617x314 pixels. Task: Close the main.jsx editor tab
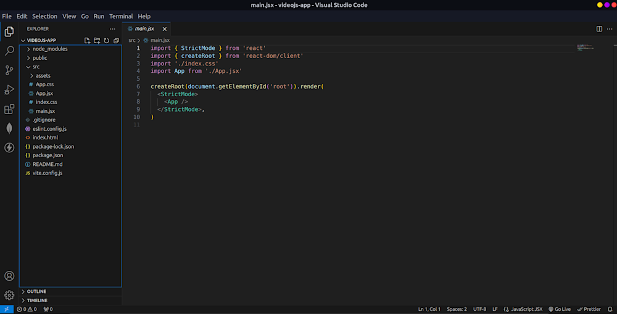point(165,29)
